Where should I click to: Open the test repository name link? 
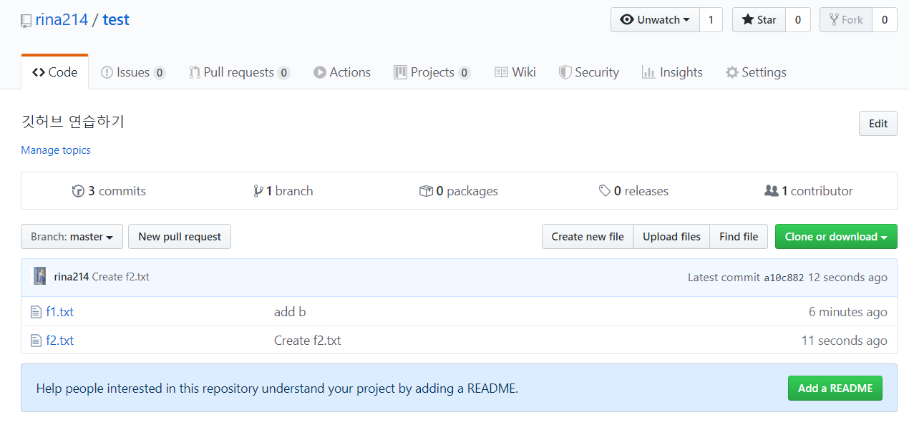tap(116, 19)
